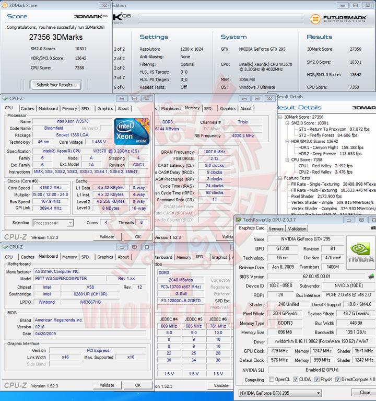Open About tab in CPU-Z Mainboard window
This screenshot has width=376, height=401.
point(123,257)
